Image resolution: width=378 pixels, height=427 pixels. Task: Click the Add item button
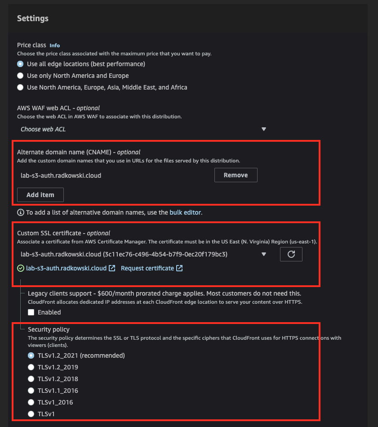[40, 195]
